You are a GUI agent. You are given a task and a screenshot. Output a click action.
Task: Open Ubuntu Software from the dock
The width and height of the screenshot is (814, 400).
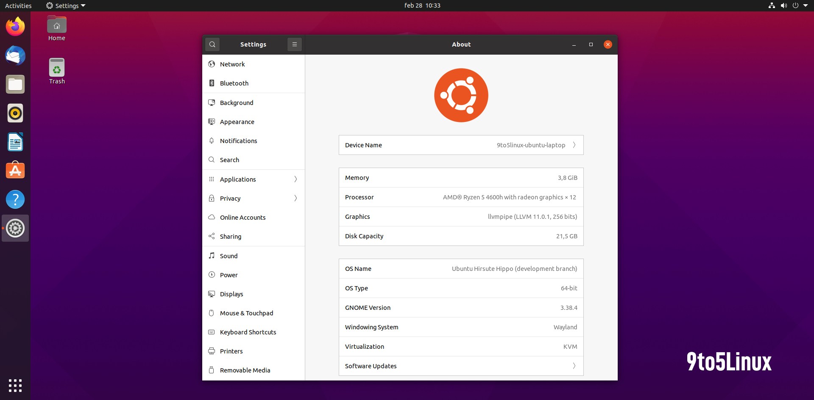point(15,170)
